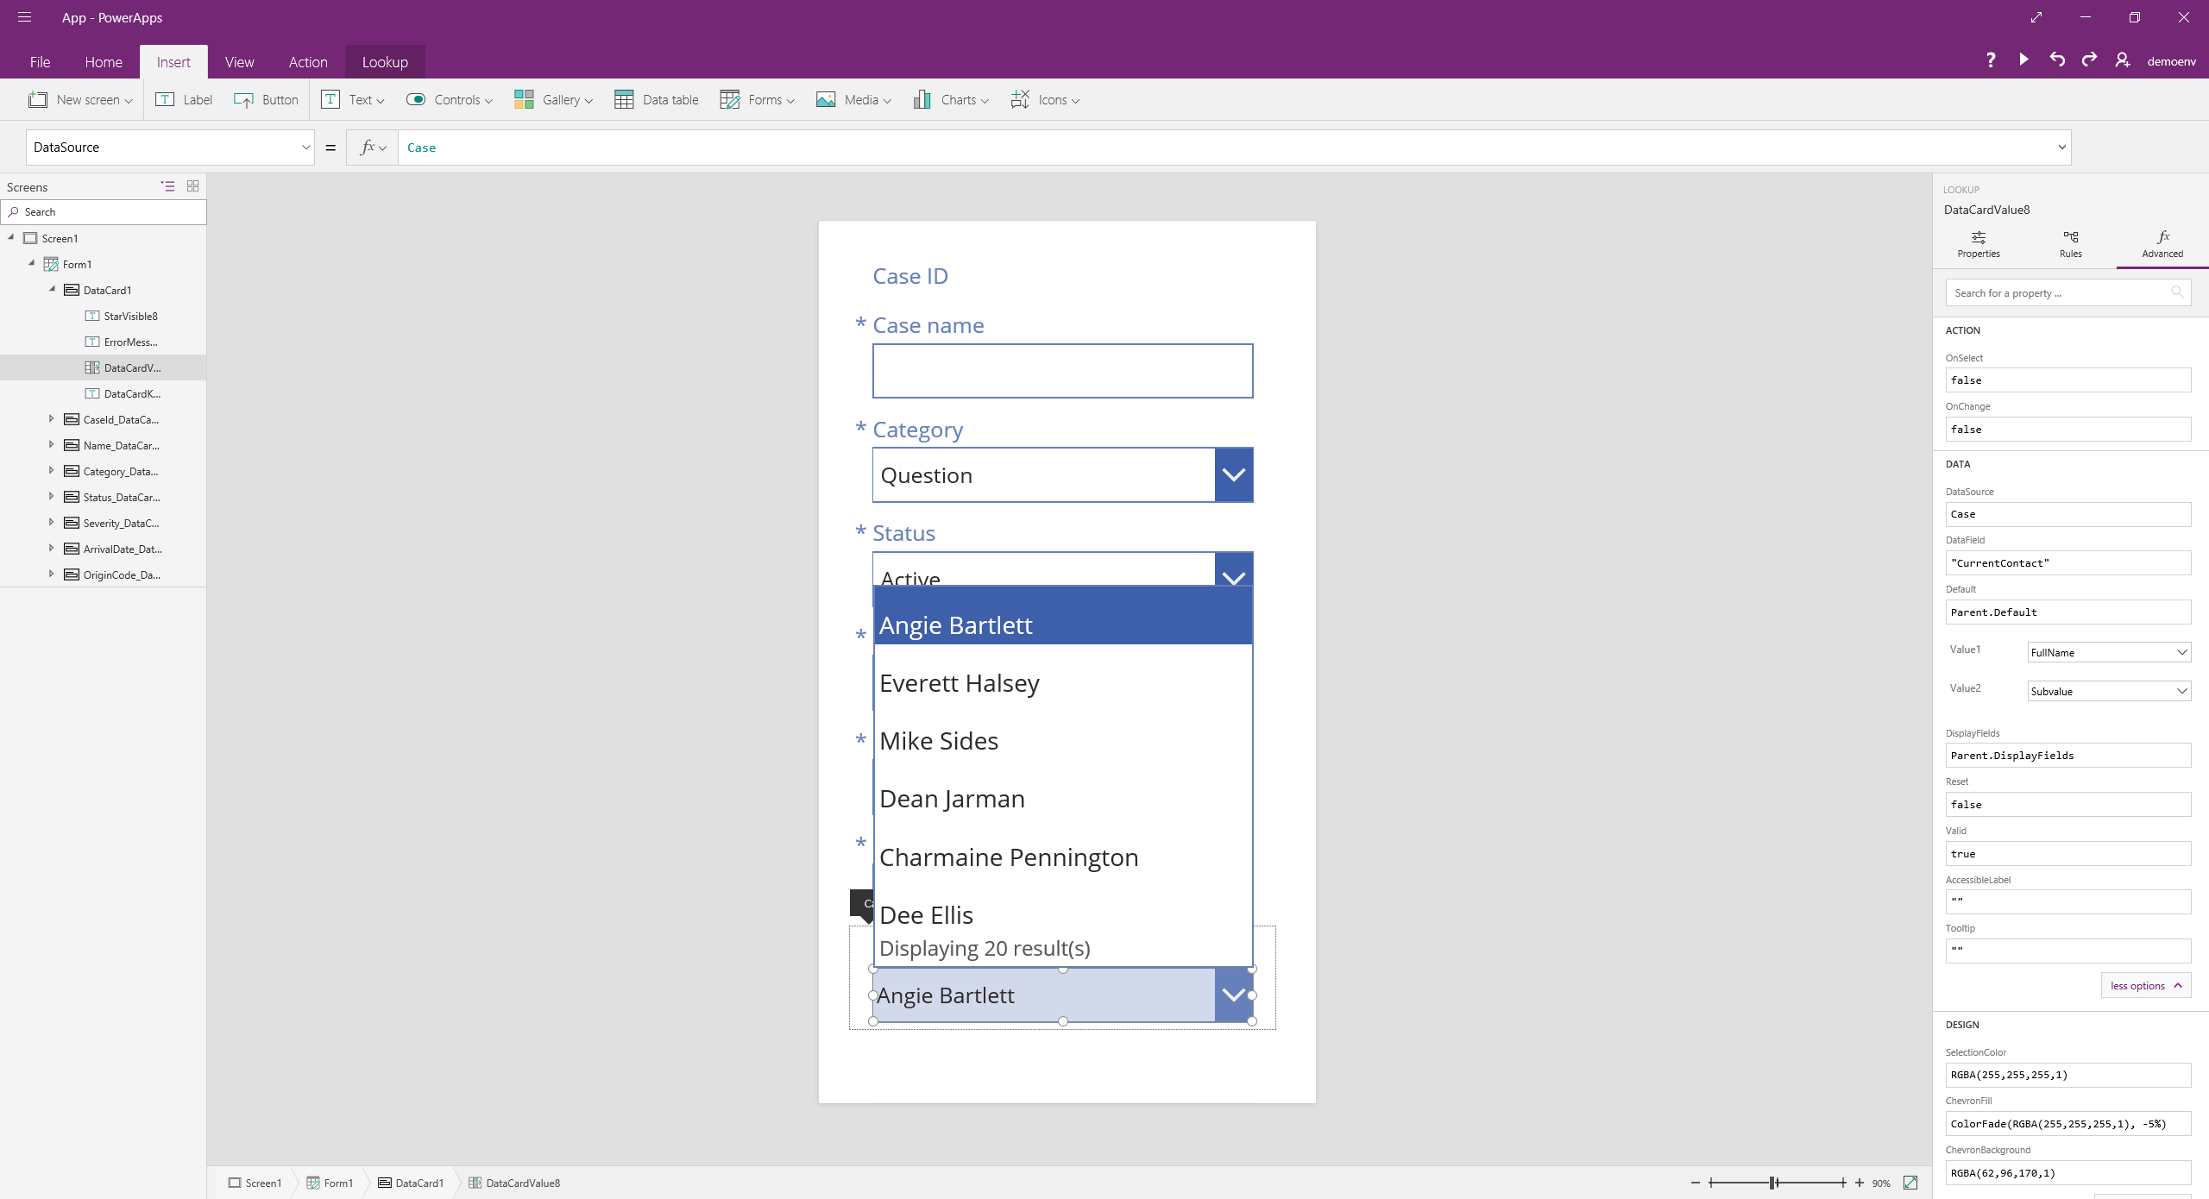This screenshot has width=2209, height=1199.
Task: Open the View ribbon tab
Action: (236, 62)
